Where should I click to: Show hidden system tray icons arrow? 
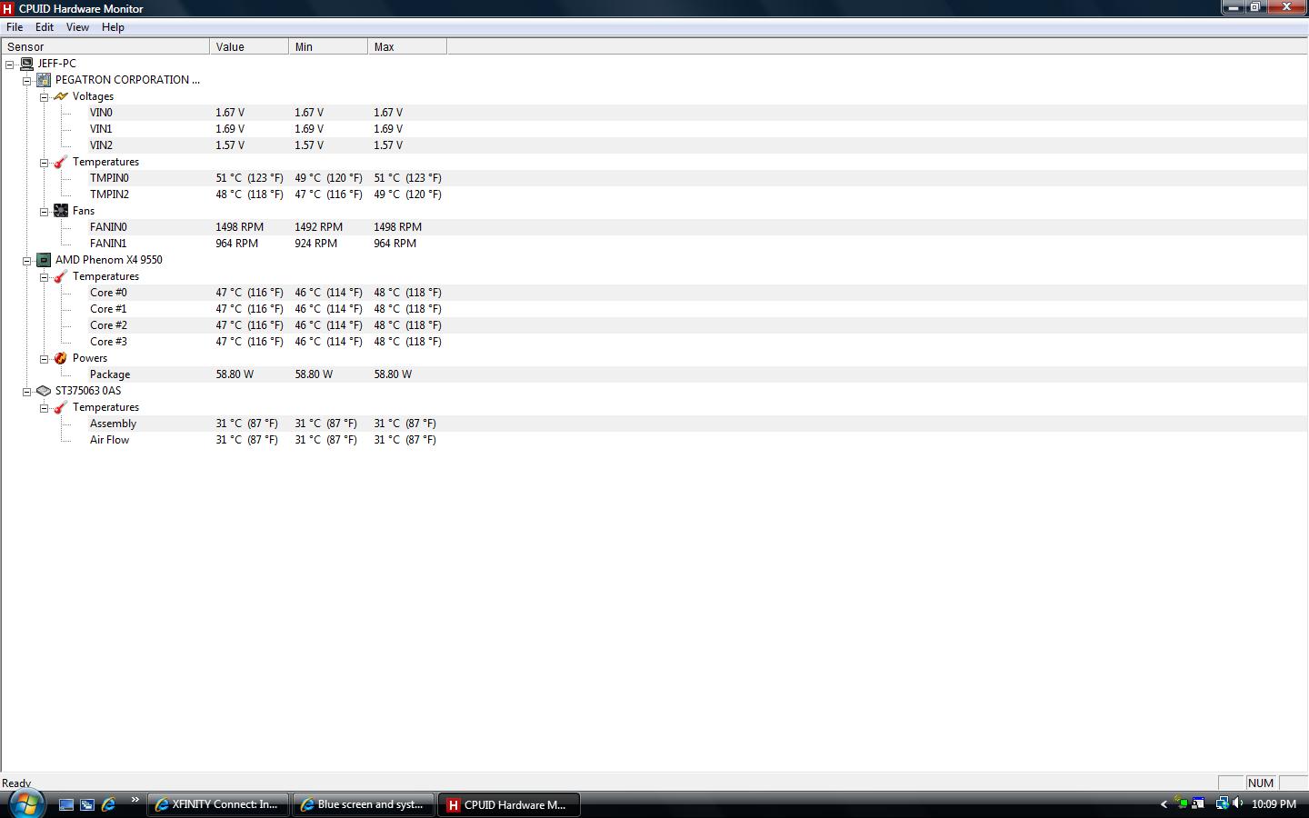[x=1163, y=804]
